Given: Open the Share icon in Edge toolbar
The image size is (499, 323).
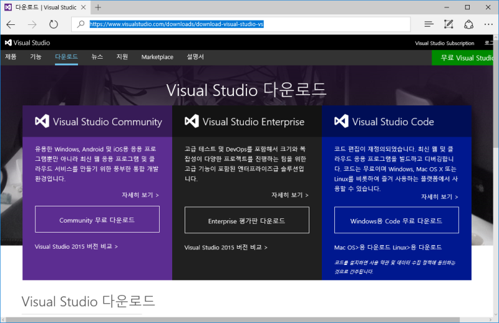Looking at the screenshot, I should tap(468, 24).
